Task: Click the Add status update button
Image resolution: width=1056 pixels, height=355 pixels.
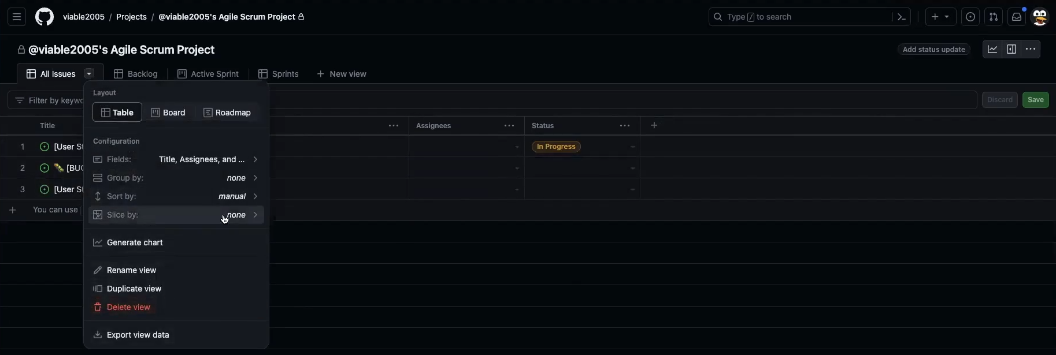Action: (933, 50)
